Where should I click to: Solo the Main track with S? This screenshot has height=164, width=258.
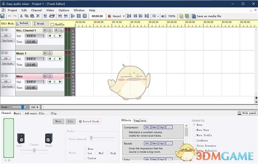click(x=50, y=76)
